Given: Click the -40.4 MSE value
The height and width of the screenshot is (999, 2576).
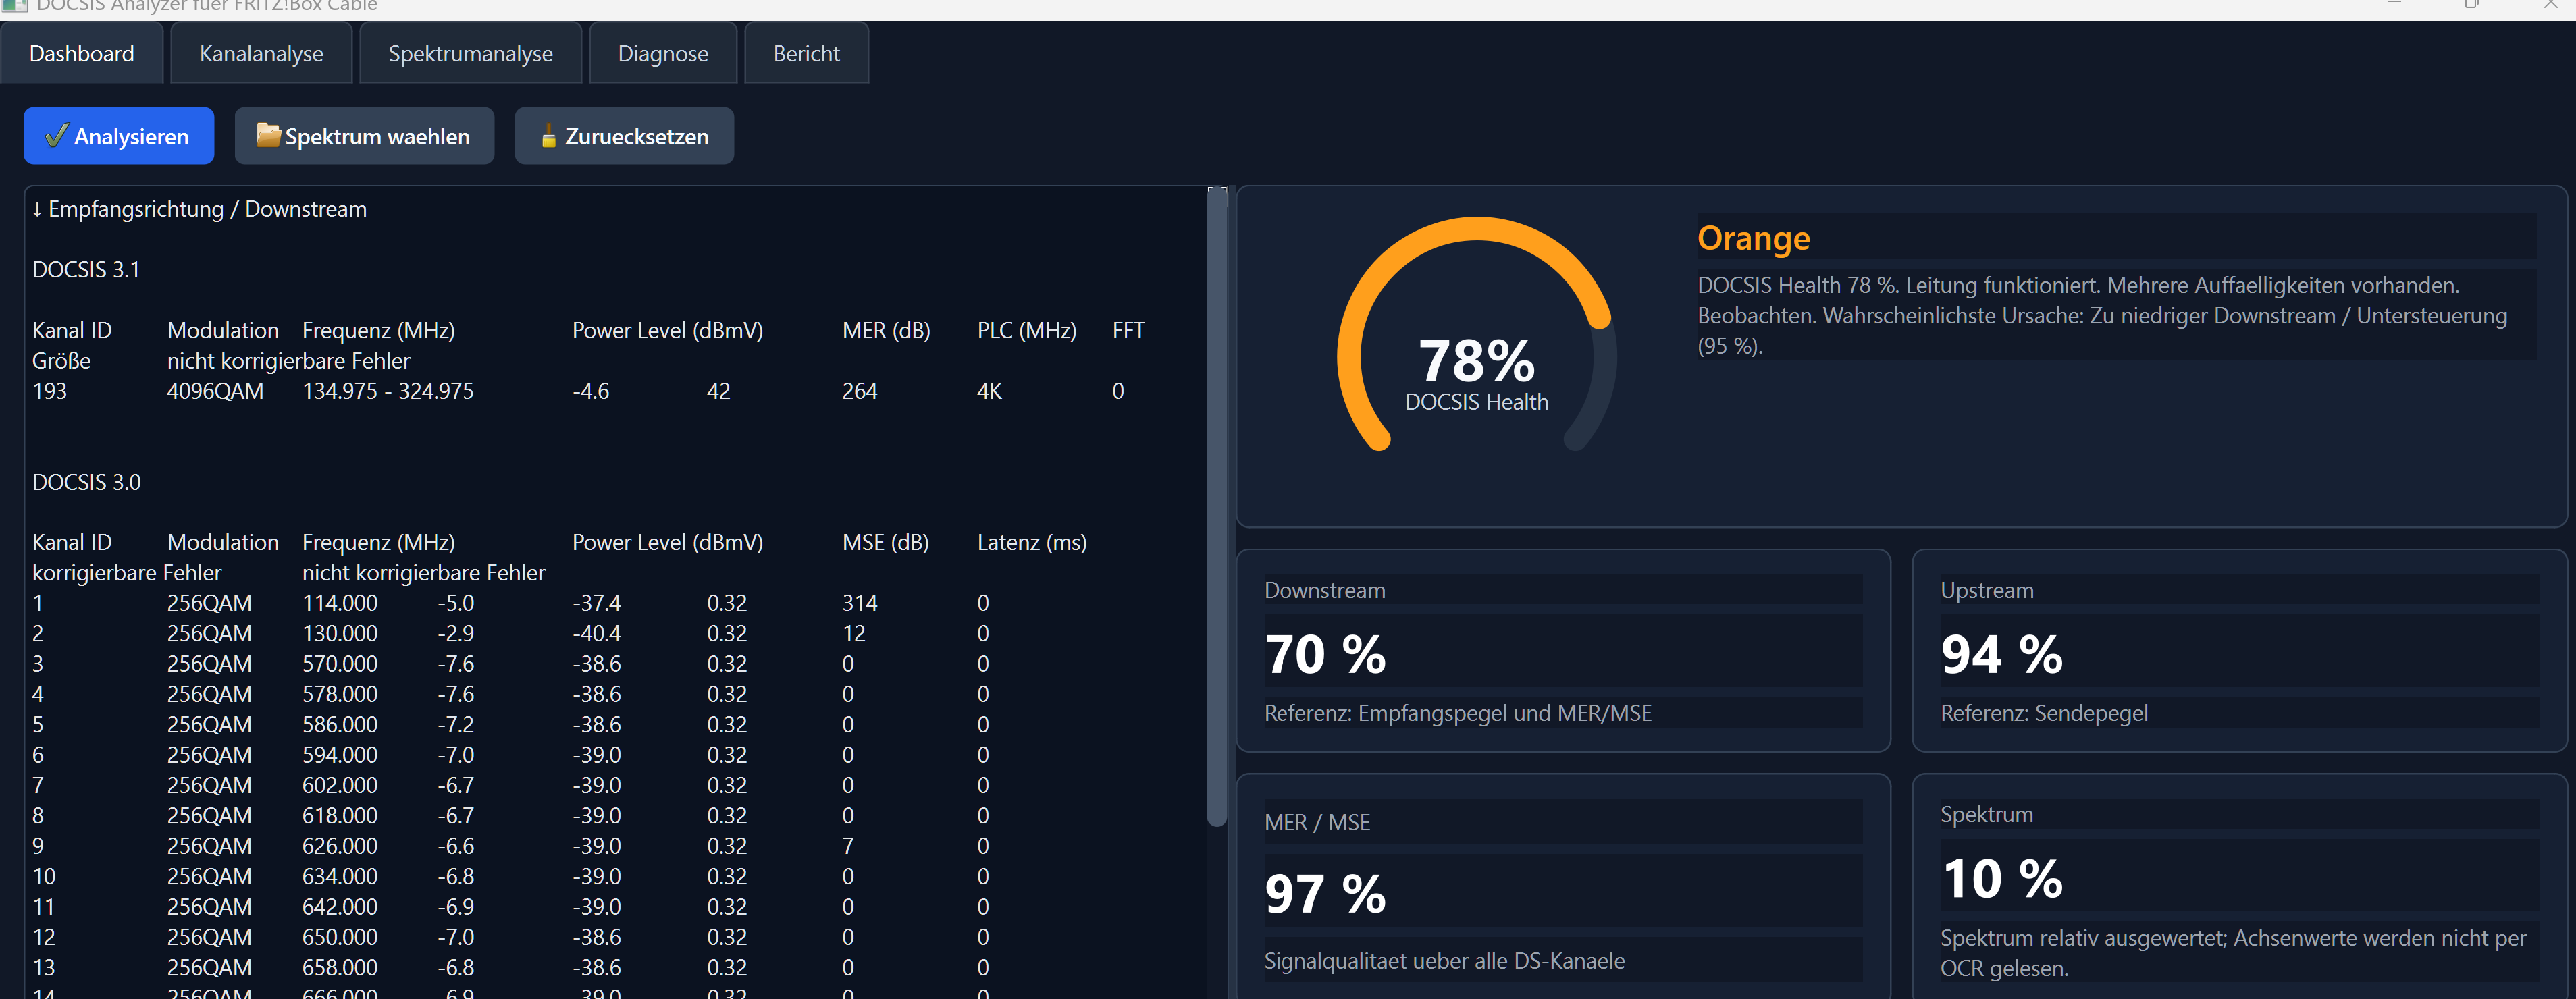Looking at the screenshot, I should click(597, 633).
